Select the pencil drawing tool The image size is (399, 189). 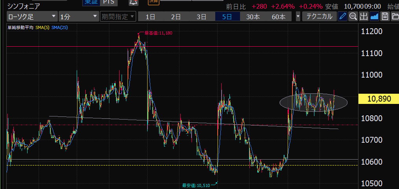point(343,16)
